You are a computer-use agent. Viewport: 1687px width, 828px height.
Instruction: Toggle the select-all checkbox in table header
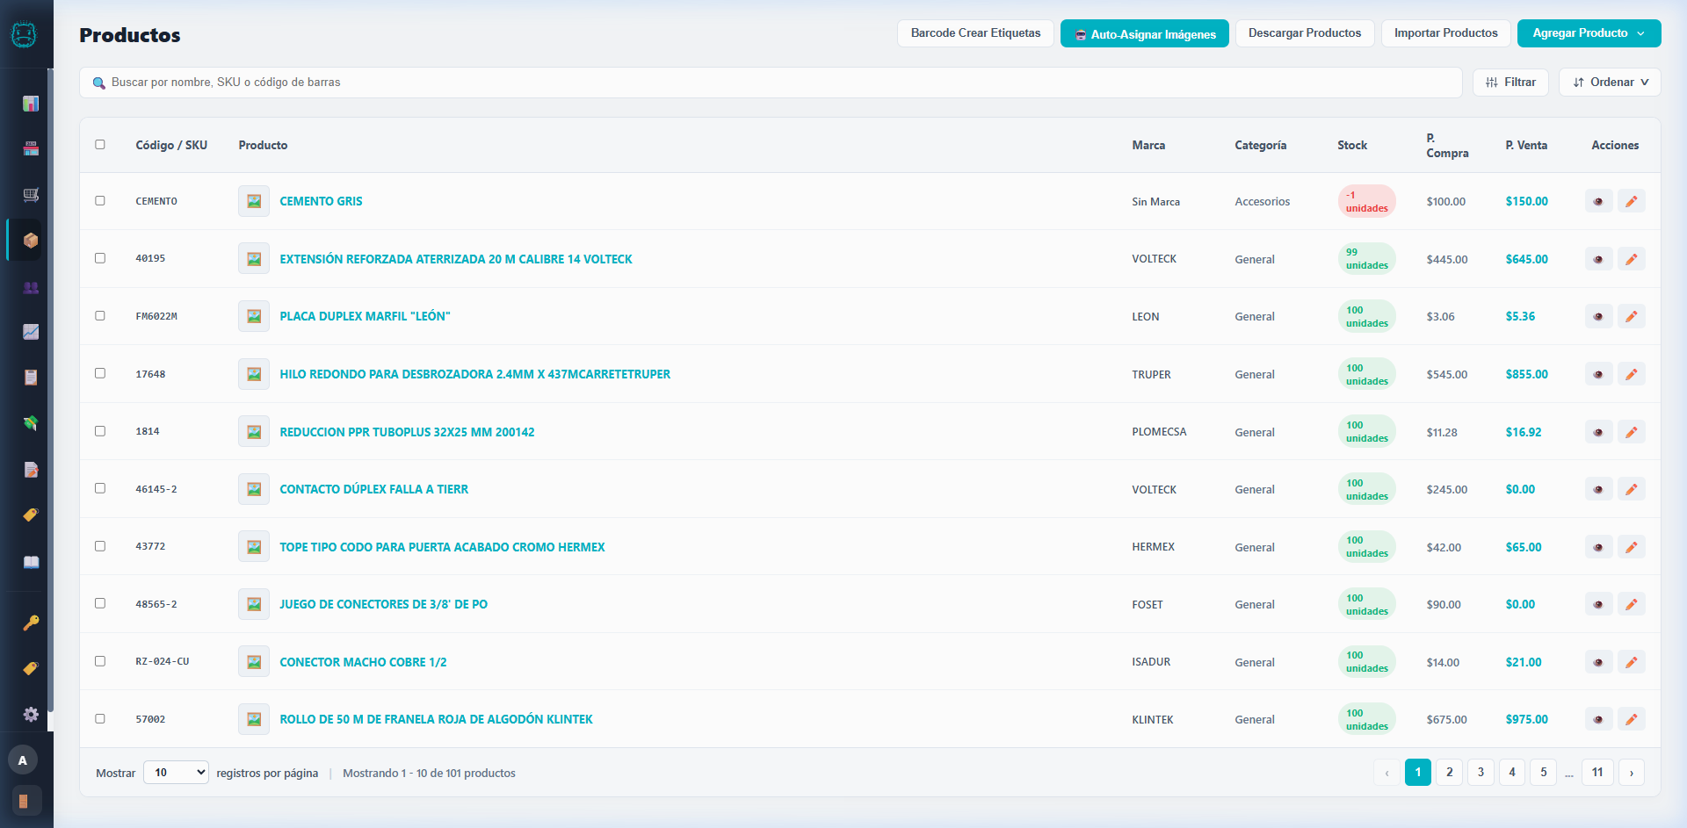[x=100, y=145]
